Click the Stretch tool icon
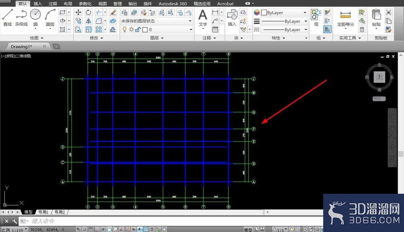This screenshot has height=232, width=404. (78, 29)
